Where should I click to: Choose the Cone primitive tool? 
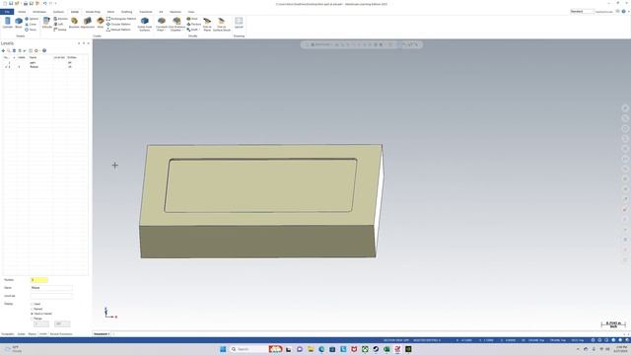tap(31, 24)
